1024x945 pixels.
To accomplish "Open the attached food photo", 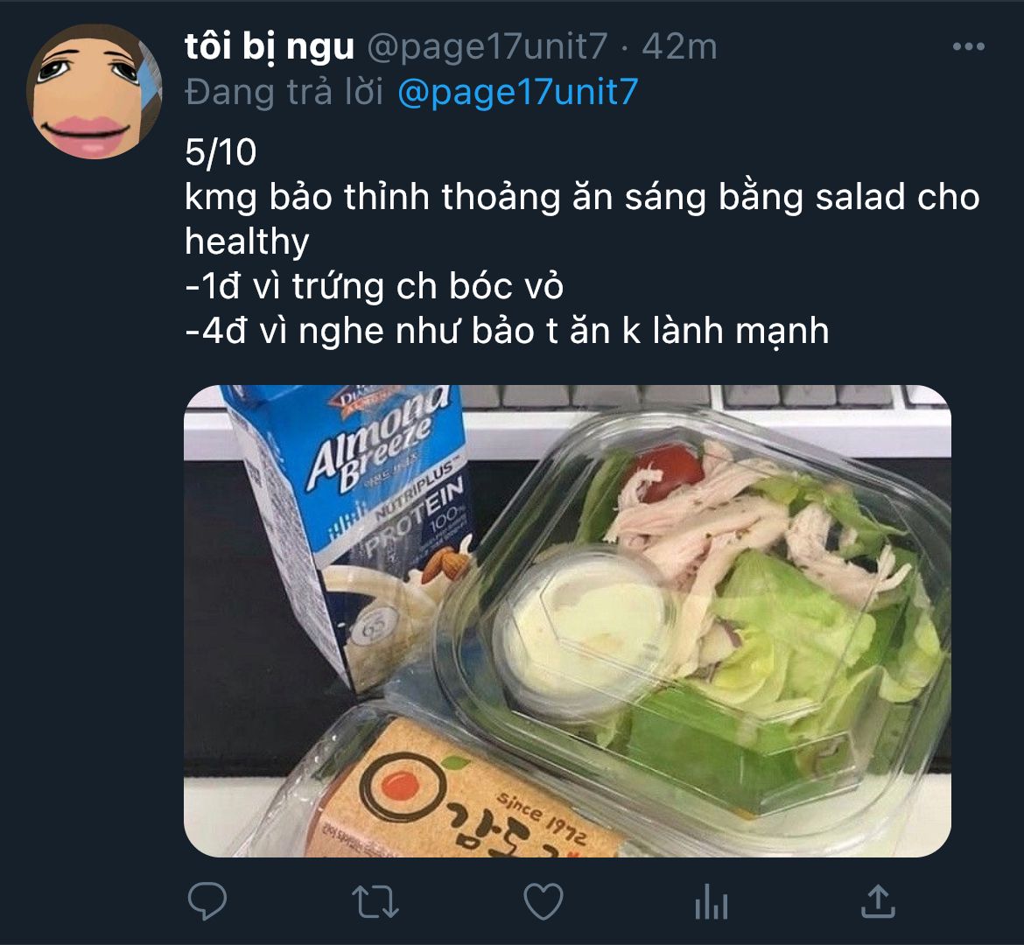I will coord(567,621).
